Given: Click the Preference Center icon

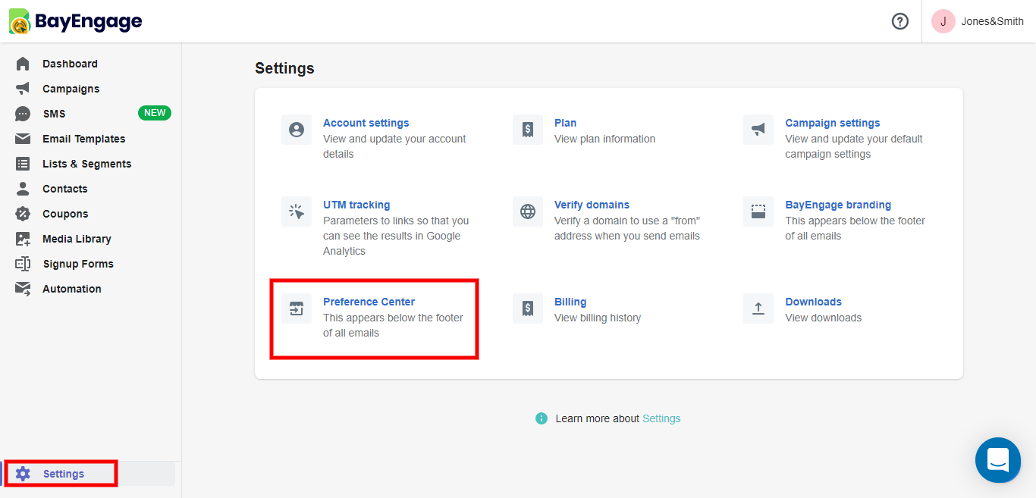Looking at the screenshot, I should [x=297, y=309].
